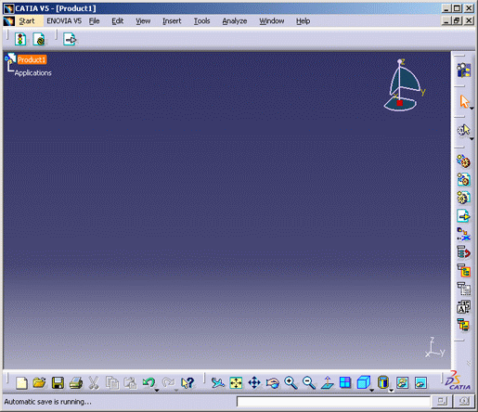Click the What's This help icon
478x412 pixels.
point(187,383)
